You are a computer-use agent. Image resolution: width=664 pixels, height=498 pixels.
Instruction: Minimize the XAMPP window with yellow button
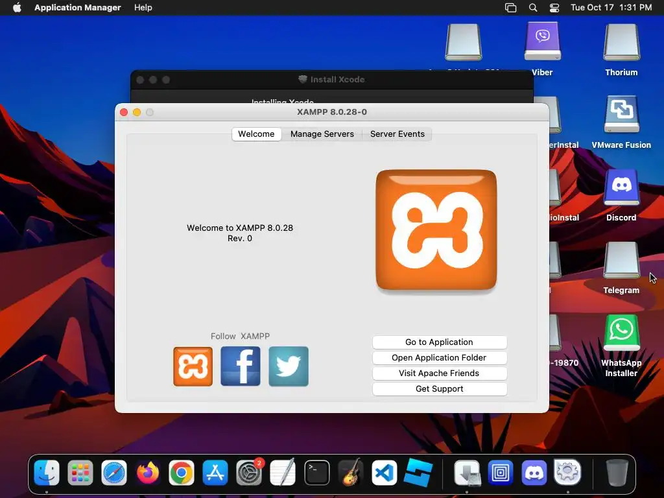pos(137,112)
